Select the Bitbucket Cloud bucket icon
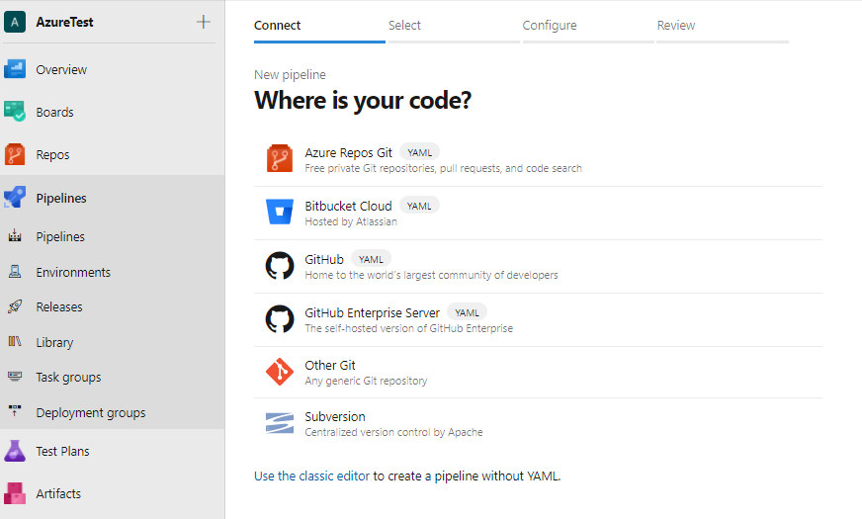This screenshot has width=862, height=519. tap(280, 213)
